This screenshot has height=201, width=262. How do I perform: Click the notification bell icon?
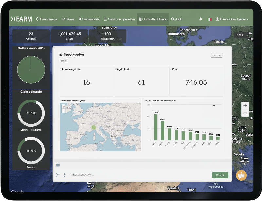tap(201, 19)
